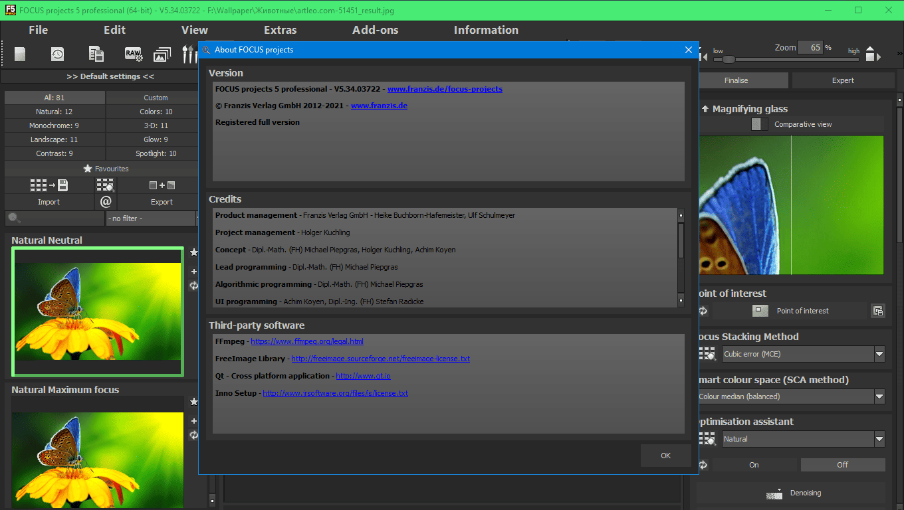The width and height of the screenshot is (904, 510).
Task: Click the new project blank page toolbar icon
Action: coord(20,54)
